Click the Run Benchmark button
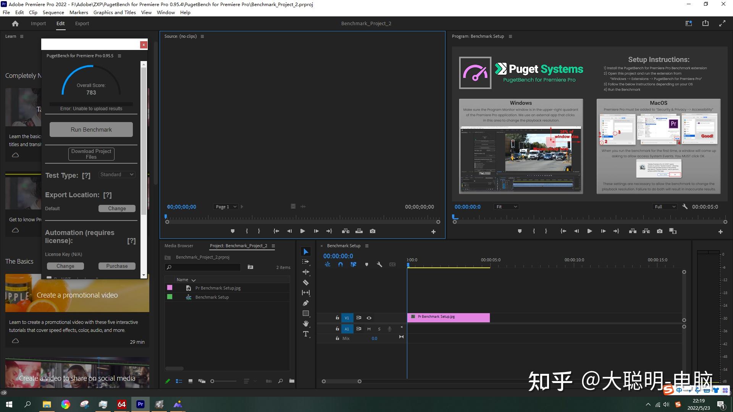The width and height of the screenshot is (733, 412). coord(91,130)
